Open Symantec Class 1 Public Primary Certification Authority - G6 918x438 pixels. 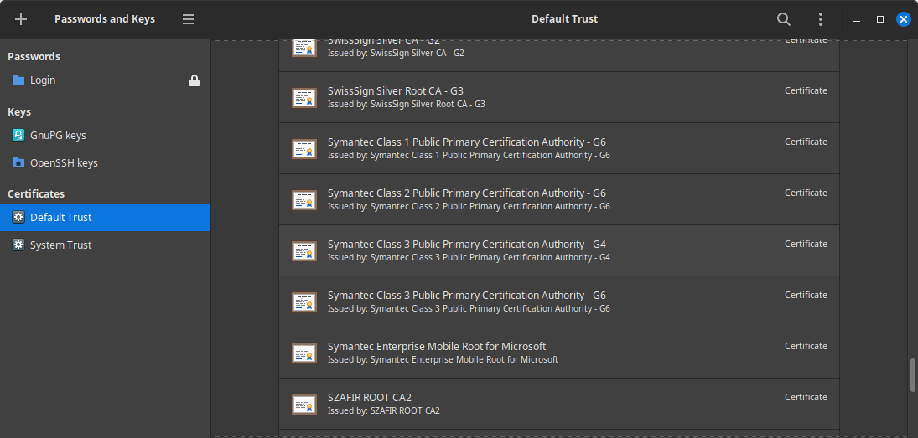(x=559, y=148)
